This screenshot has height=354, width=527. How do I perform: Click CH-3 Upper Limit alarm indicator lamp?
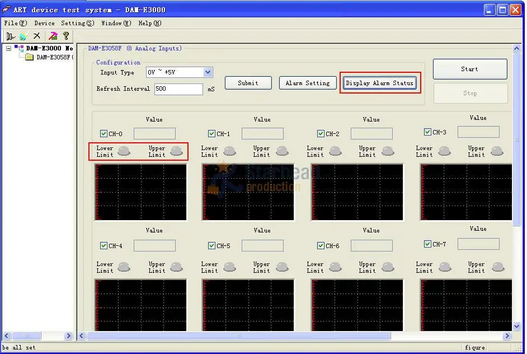[497, 151]
